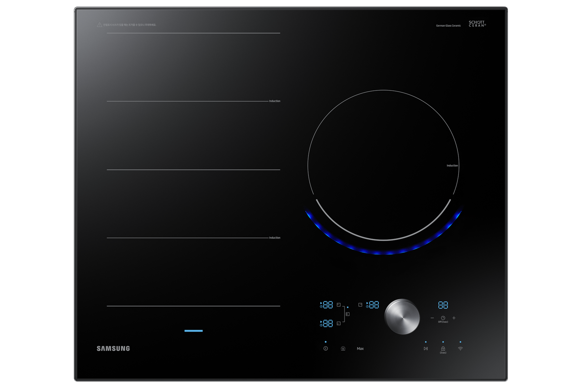Tap the Max power boost button
Image resolution: width=582 pixels, height=388 pixels.
click(x=360, y=349)
